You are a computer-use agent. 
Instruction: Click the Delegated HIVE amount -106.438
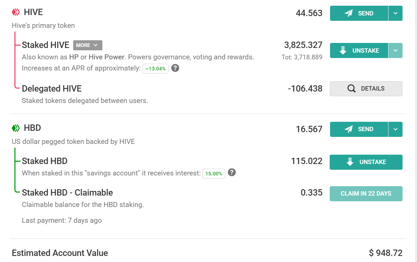tap(305, 89)
